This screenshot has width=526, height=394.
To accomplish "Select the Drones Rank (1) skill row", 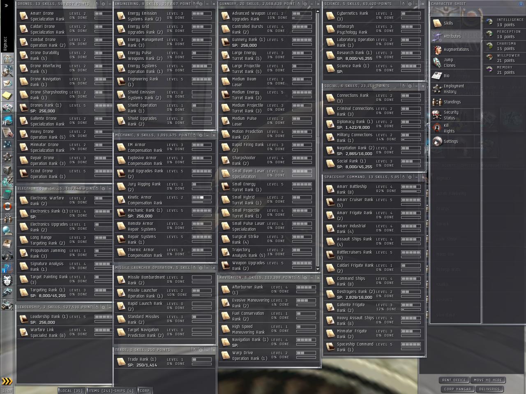I will (x=64, y=108).
